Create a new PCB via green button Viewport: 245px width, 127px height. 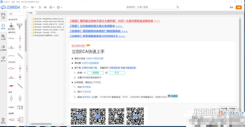pos(117,73)
